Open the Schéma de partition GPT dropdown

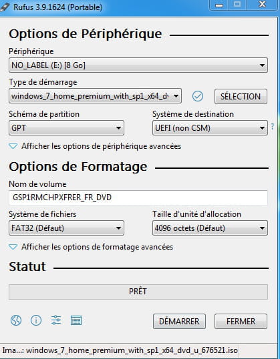click(66, 127)
